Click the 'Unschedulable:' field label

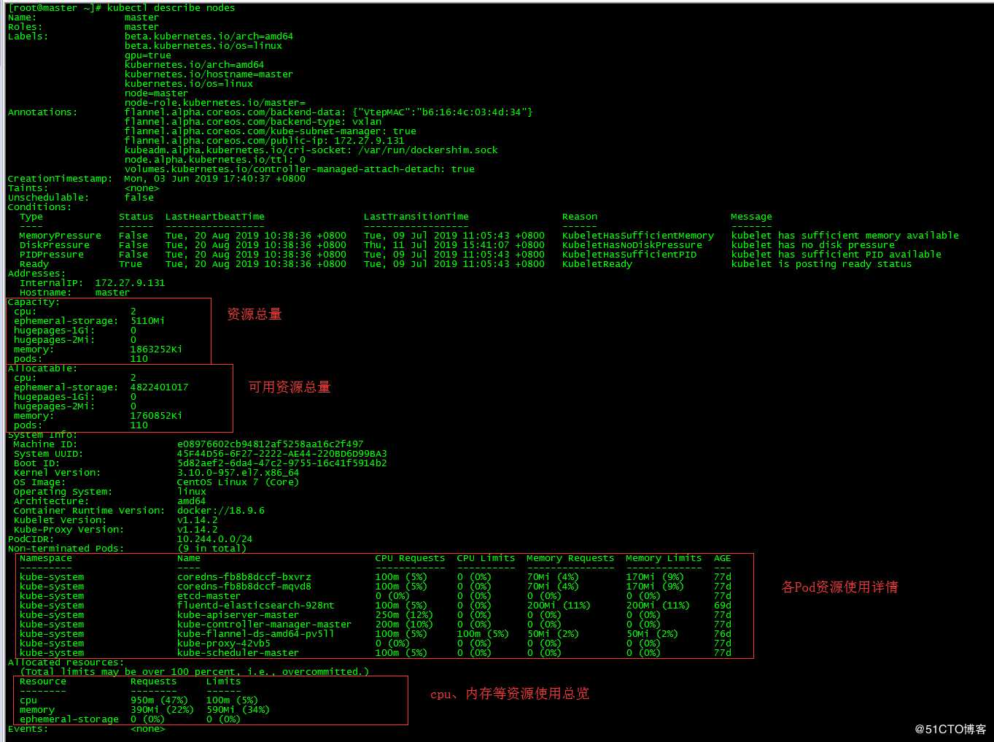tap(48, 198)
